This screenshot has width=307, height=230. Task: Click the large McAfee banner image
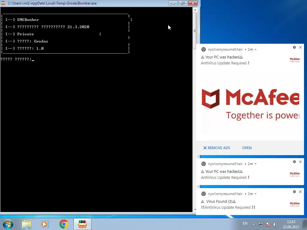tap(250, 104)
